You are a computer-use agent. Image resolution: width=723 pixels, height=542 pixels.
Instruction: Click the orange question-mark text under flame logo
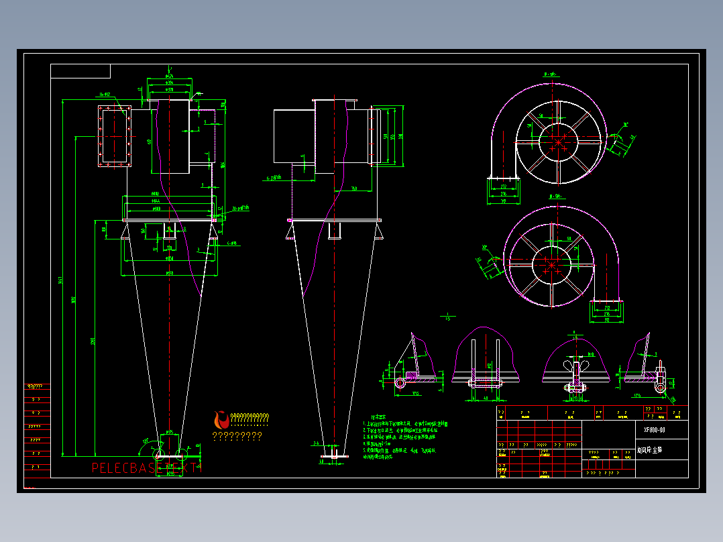coord(237,436)
